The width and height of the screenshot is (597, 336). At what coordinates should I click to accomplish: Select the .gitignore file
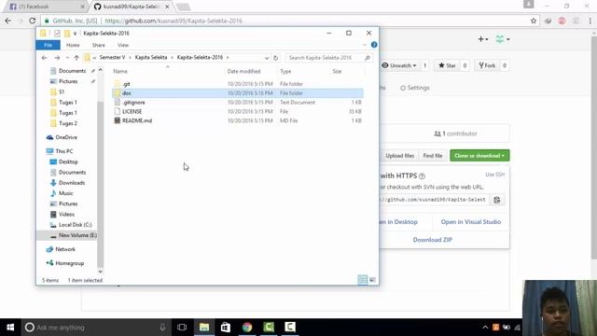pos(133,102)
